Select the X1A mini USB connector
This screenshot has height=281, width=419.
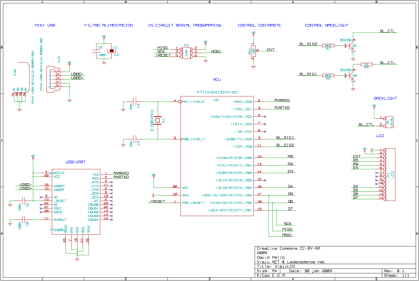tap(53, 80)
